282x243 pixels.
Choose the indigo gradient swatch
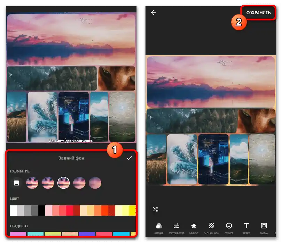click(x=87, y=234)
